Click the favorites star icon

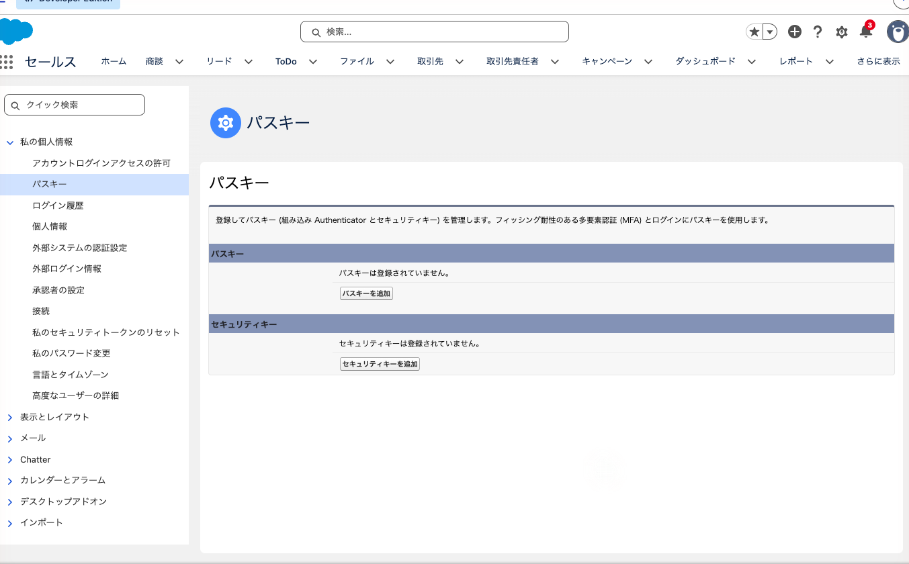(754, 32)
